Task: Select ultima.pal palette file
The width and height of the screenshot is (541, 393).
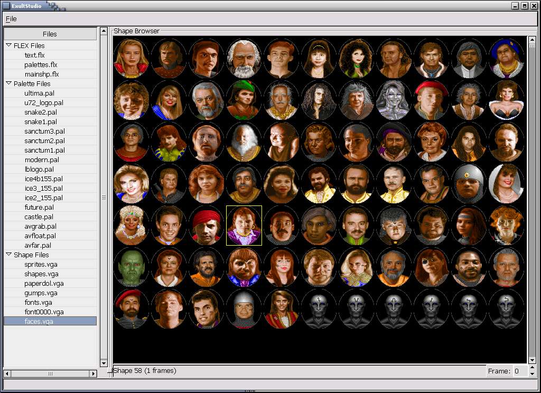Action: click(x=39, y=93)
